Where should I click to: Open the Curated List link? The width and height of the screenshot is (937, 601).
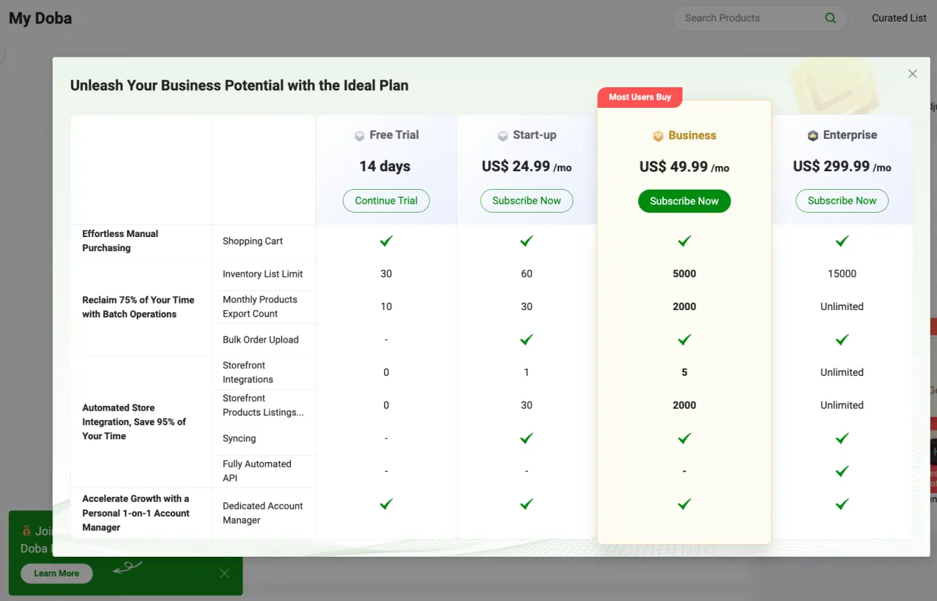899,18
